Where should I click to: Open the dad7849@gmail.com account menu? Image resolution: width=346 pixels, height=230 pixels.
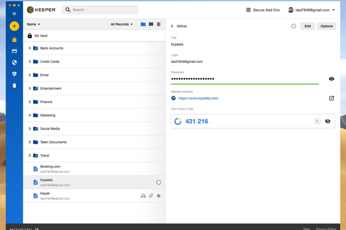(x=312, y=10)
